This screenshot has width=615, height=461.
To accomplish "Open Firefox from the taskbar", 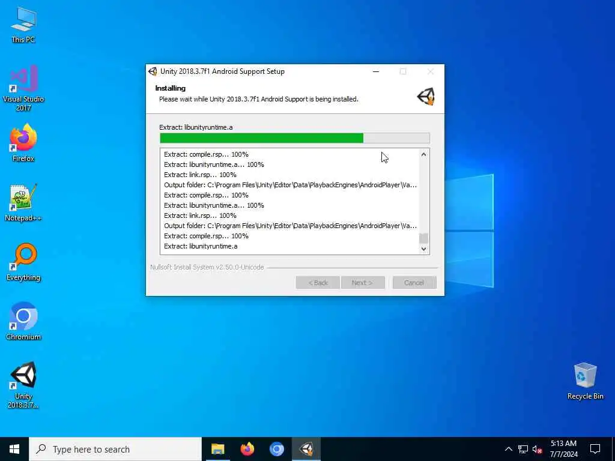I will click(247, 449).
